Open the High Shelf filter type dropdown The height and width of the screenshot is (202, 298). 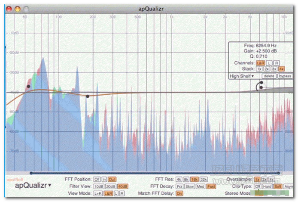pos(242,76)
